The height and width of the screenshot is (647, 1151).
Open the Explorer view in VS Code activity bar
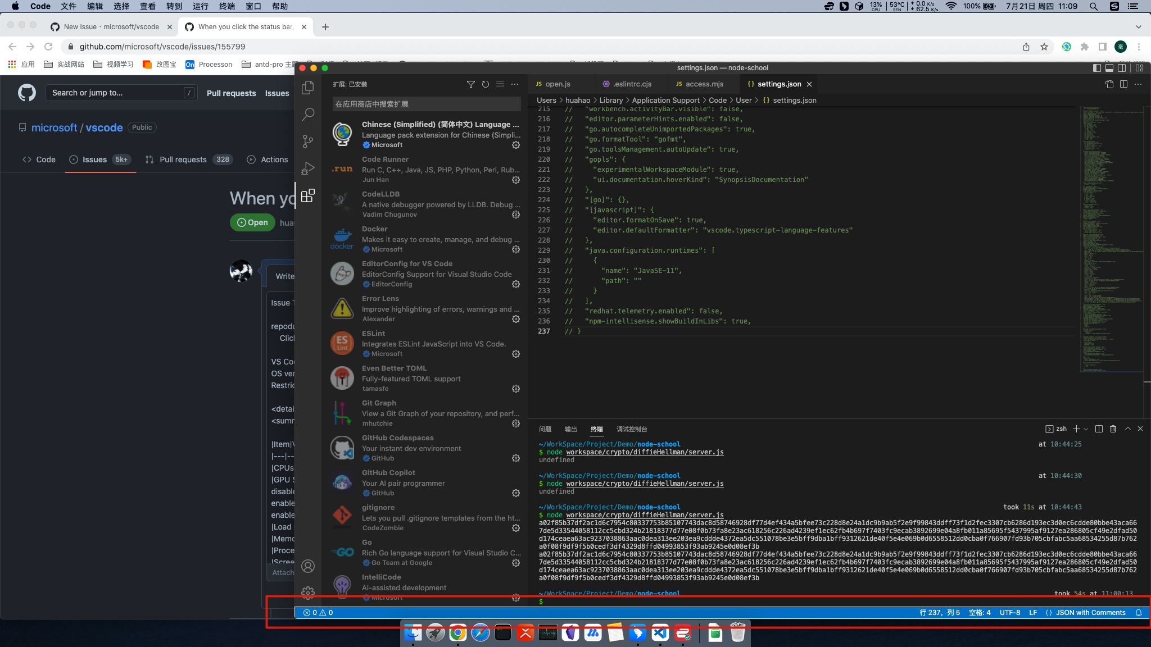click(x=308, y=87)
